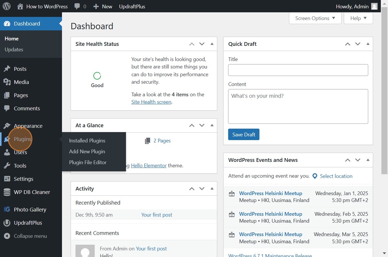Viewport: 388px width, 257px height.
Task: Open UpdraftPlus in the admin bar
Action: pos(132,7)
